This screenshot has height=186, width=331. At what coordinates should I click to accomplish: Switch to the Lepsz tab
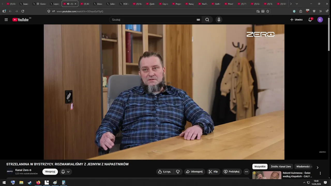[55, 4]
